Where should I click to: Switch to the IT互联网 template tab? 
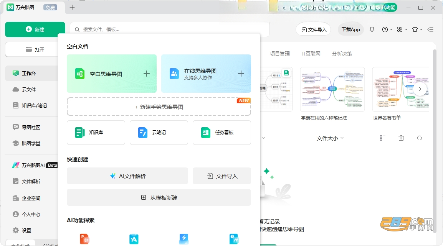311,54
